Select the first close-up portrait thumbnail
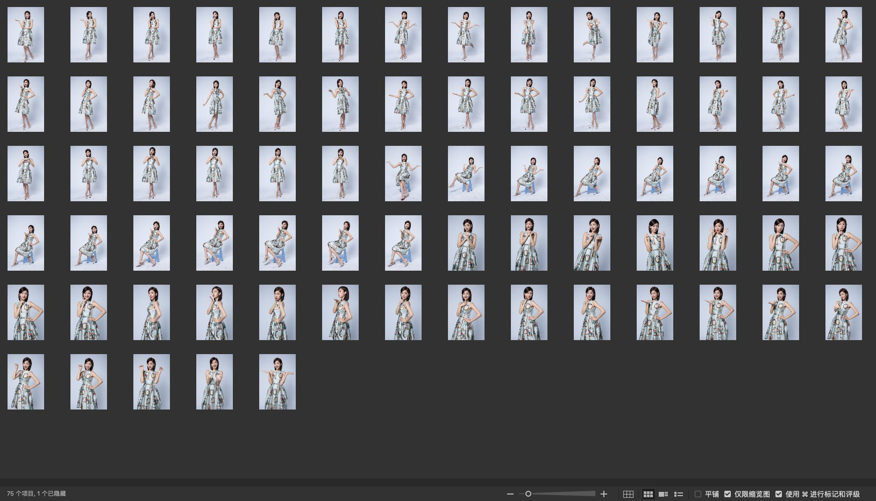The image size is (876, 501). (466, 243)
